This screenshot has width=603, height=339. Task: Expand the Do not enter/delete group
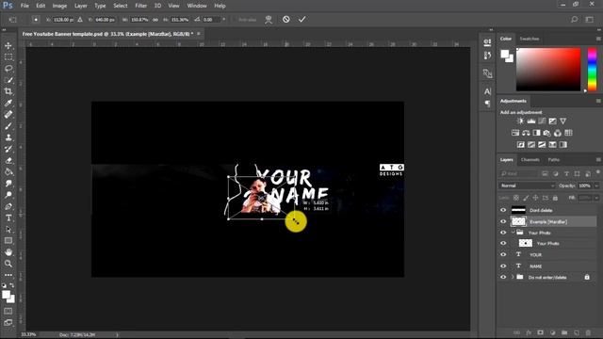pos(513,277)
